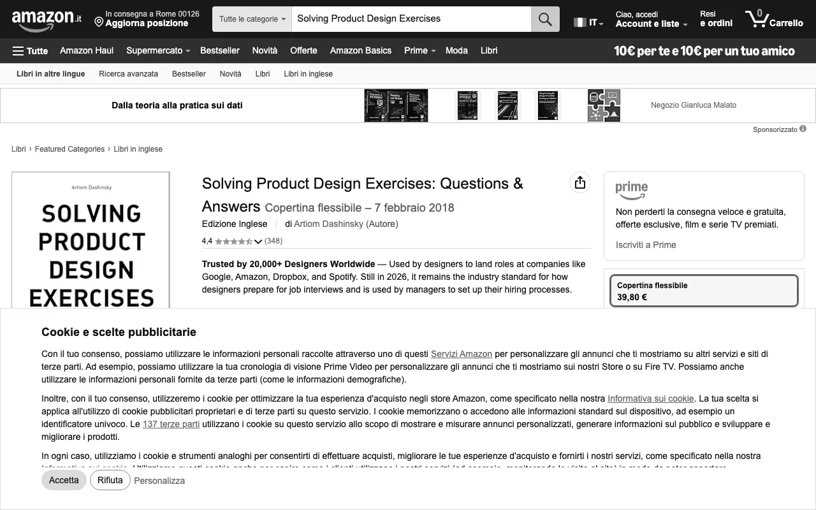Viewport: 816px width, 510px height.
Task: Click Aggiorna posizione delivery link
Action: 147,24
